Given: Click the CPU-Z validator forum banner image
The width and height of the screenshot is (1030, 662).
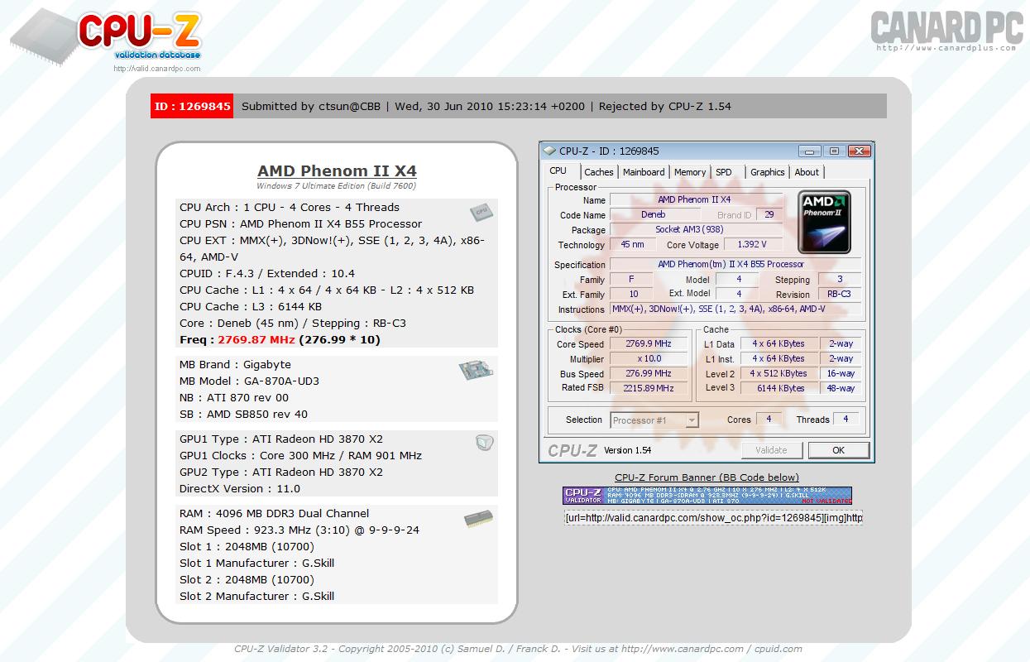Looking at the screenshot, I should click(x=707, y=496).
